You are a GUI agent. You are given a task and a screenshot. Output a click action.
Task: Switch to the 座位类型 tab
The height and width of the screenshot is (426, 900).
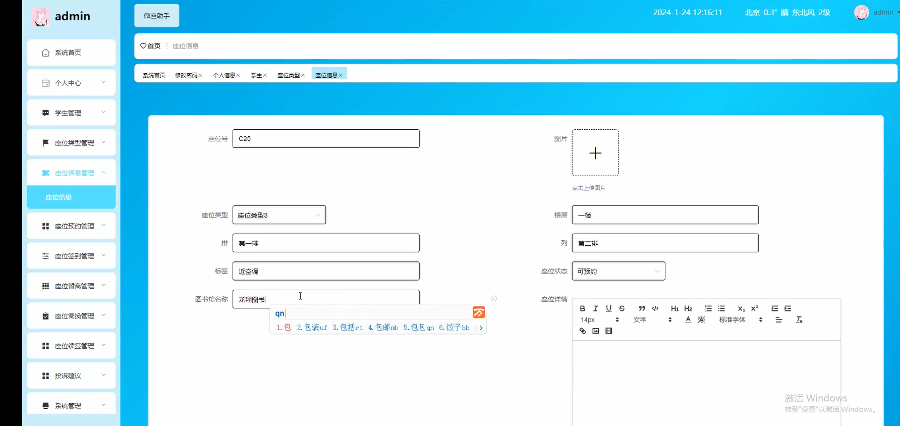click(289, 75)
